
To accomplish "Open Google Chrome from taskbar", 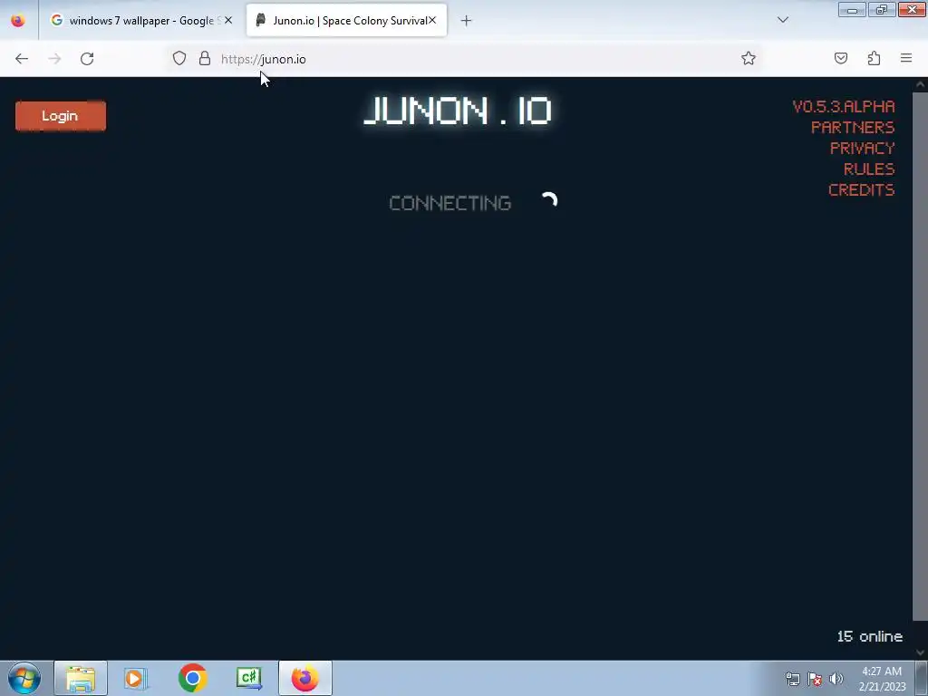I will point(192,678).
